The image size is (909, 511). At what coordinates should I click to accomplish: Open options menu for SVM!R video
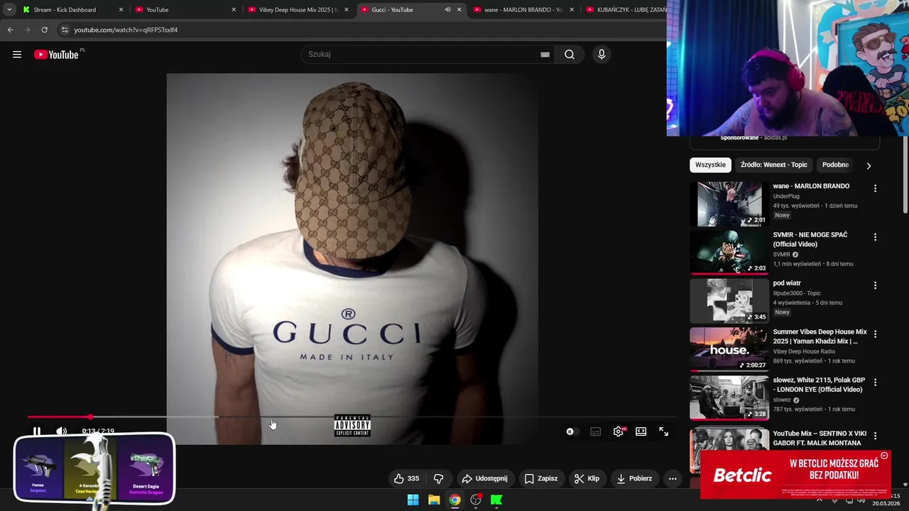[x=875, y=237]
